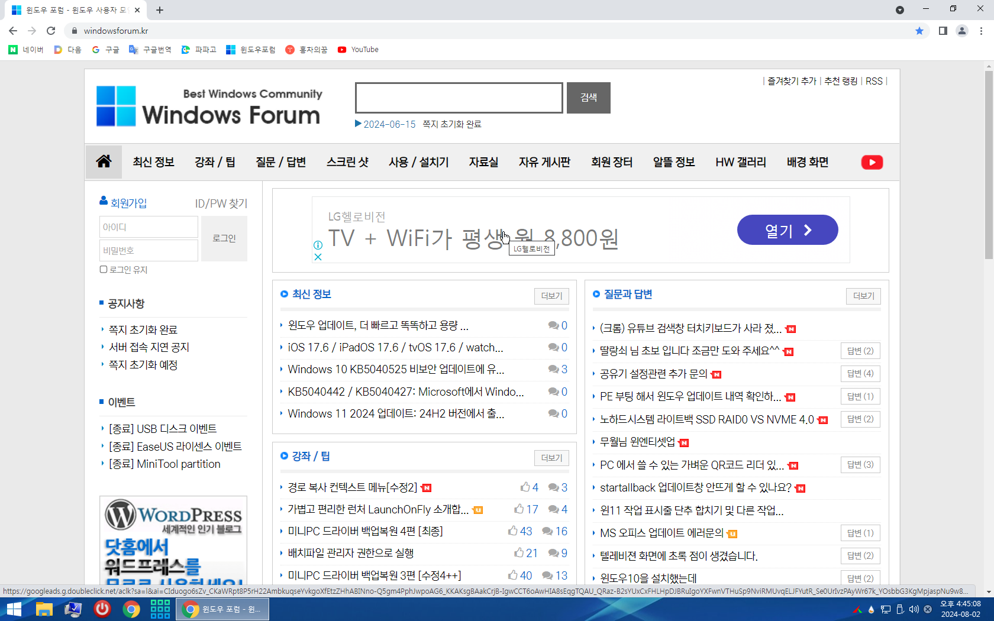Open the HW 갤러리 menu

[x=740, y=162]
